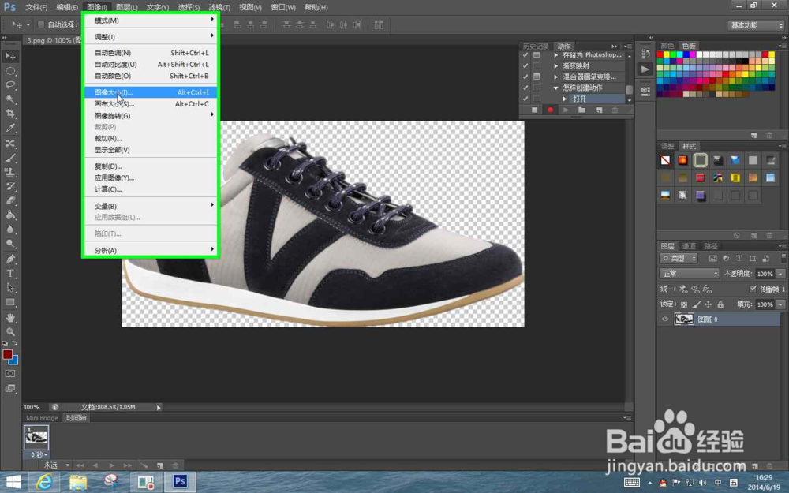Click the foreground color swatch
Viewport: 789px width, 493px height.
[7, 354]
